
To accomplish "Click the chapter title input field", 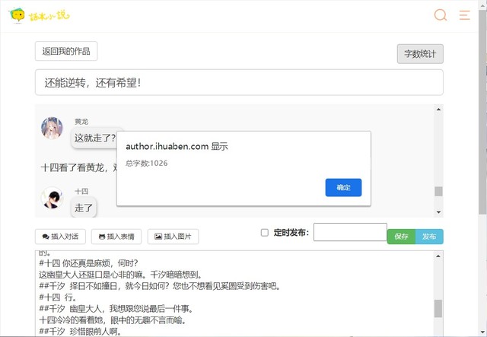I will pyautogui.click(x=239, y=82).
